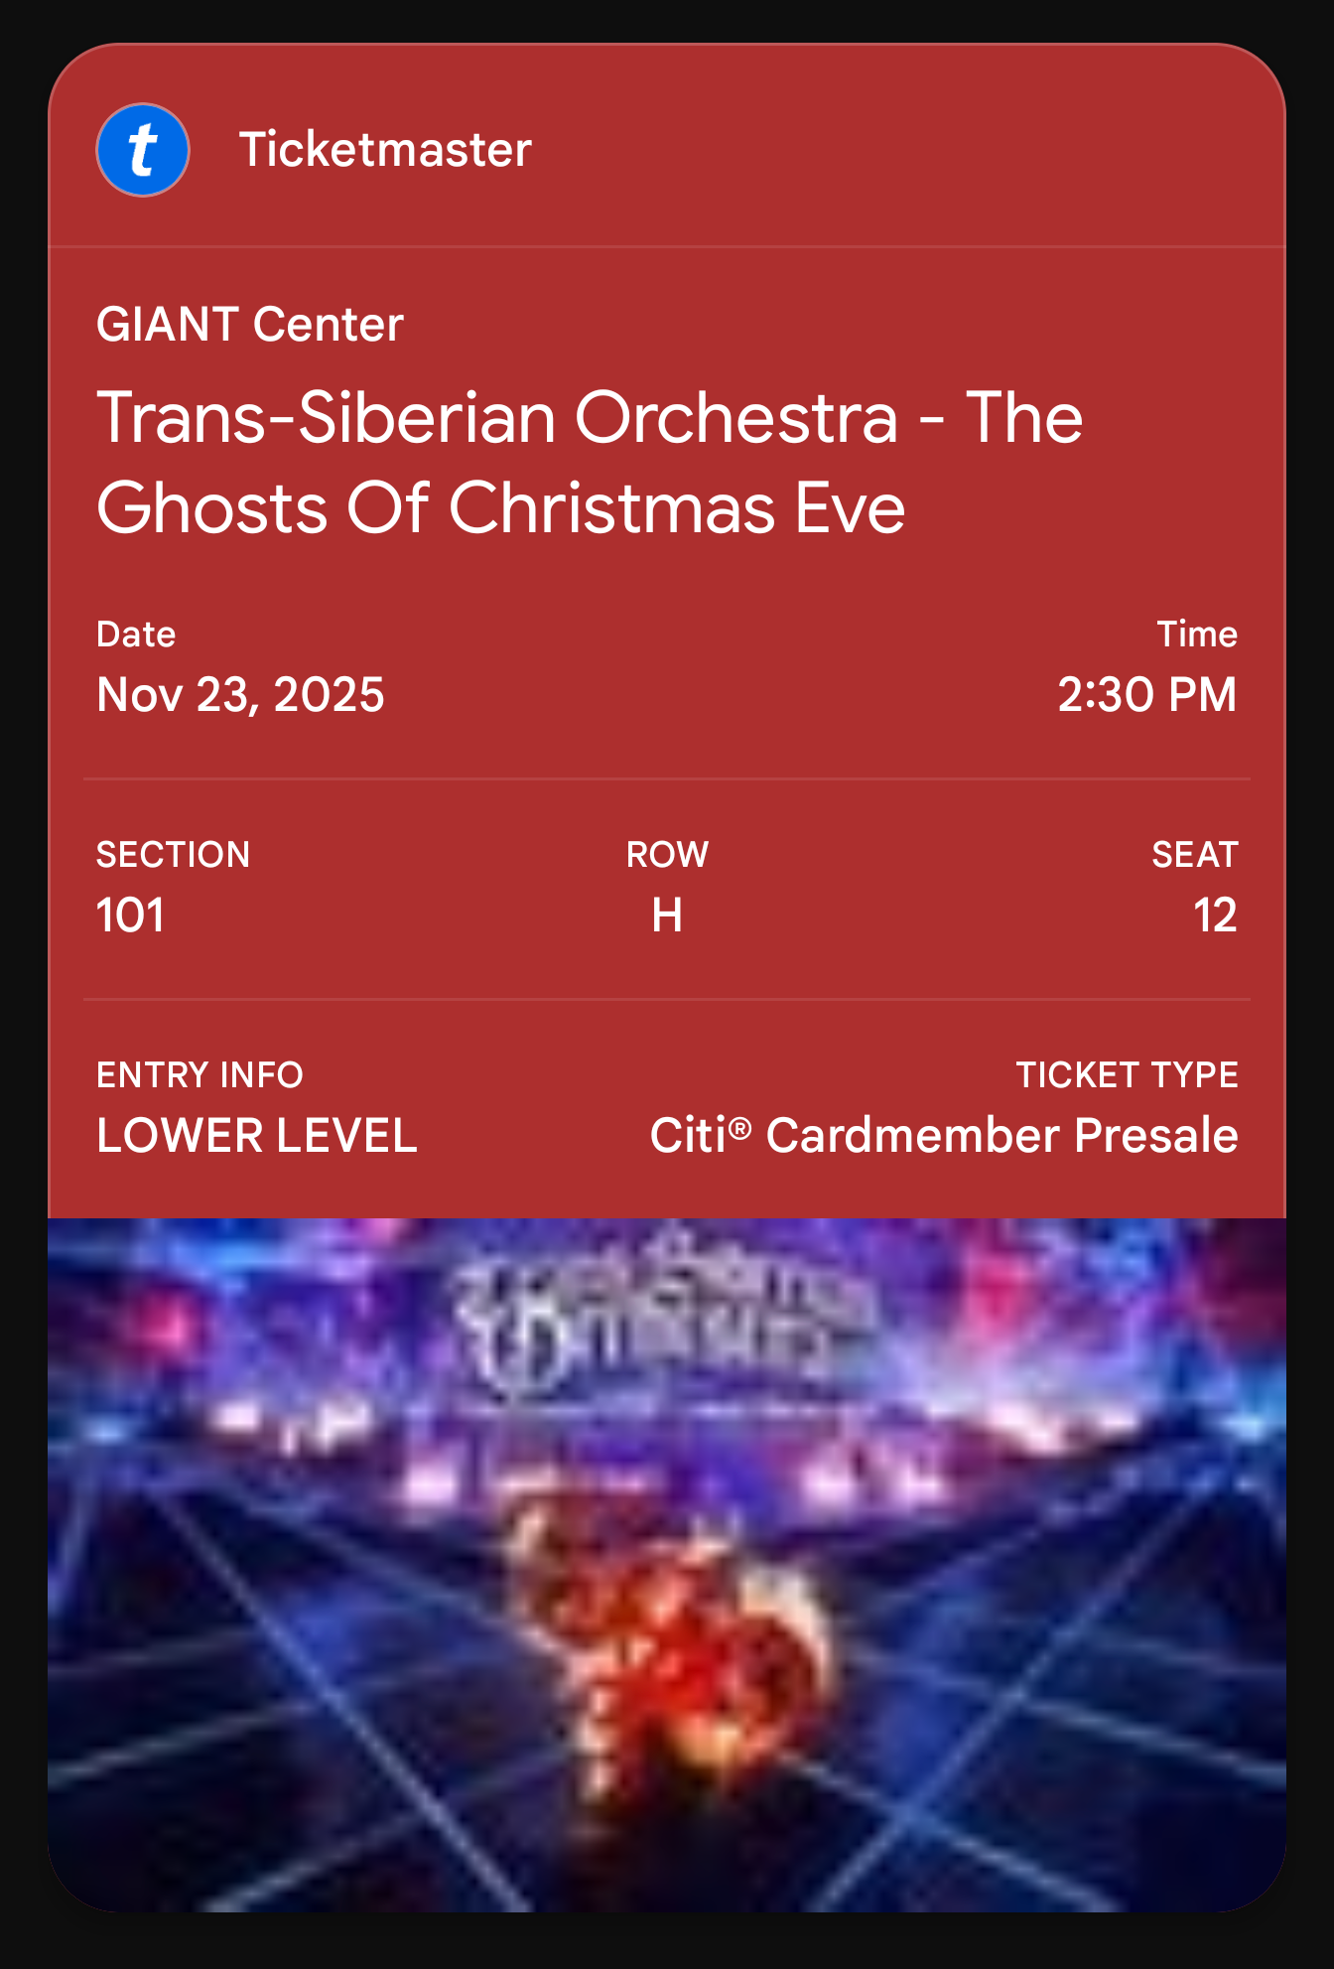Tap the Nov 23, 2025 date value
The height and width of the screenshot is (1969, 1334).
(240, 694)
